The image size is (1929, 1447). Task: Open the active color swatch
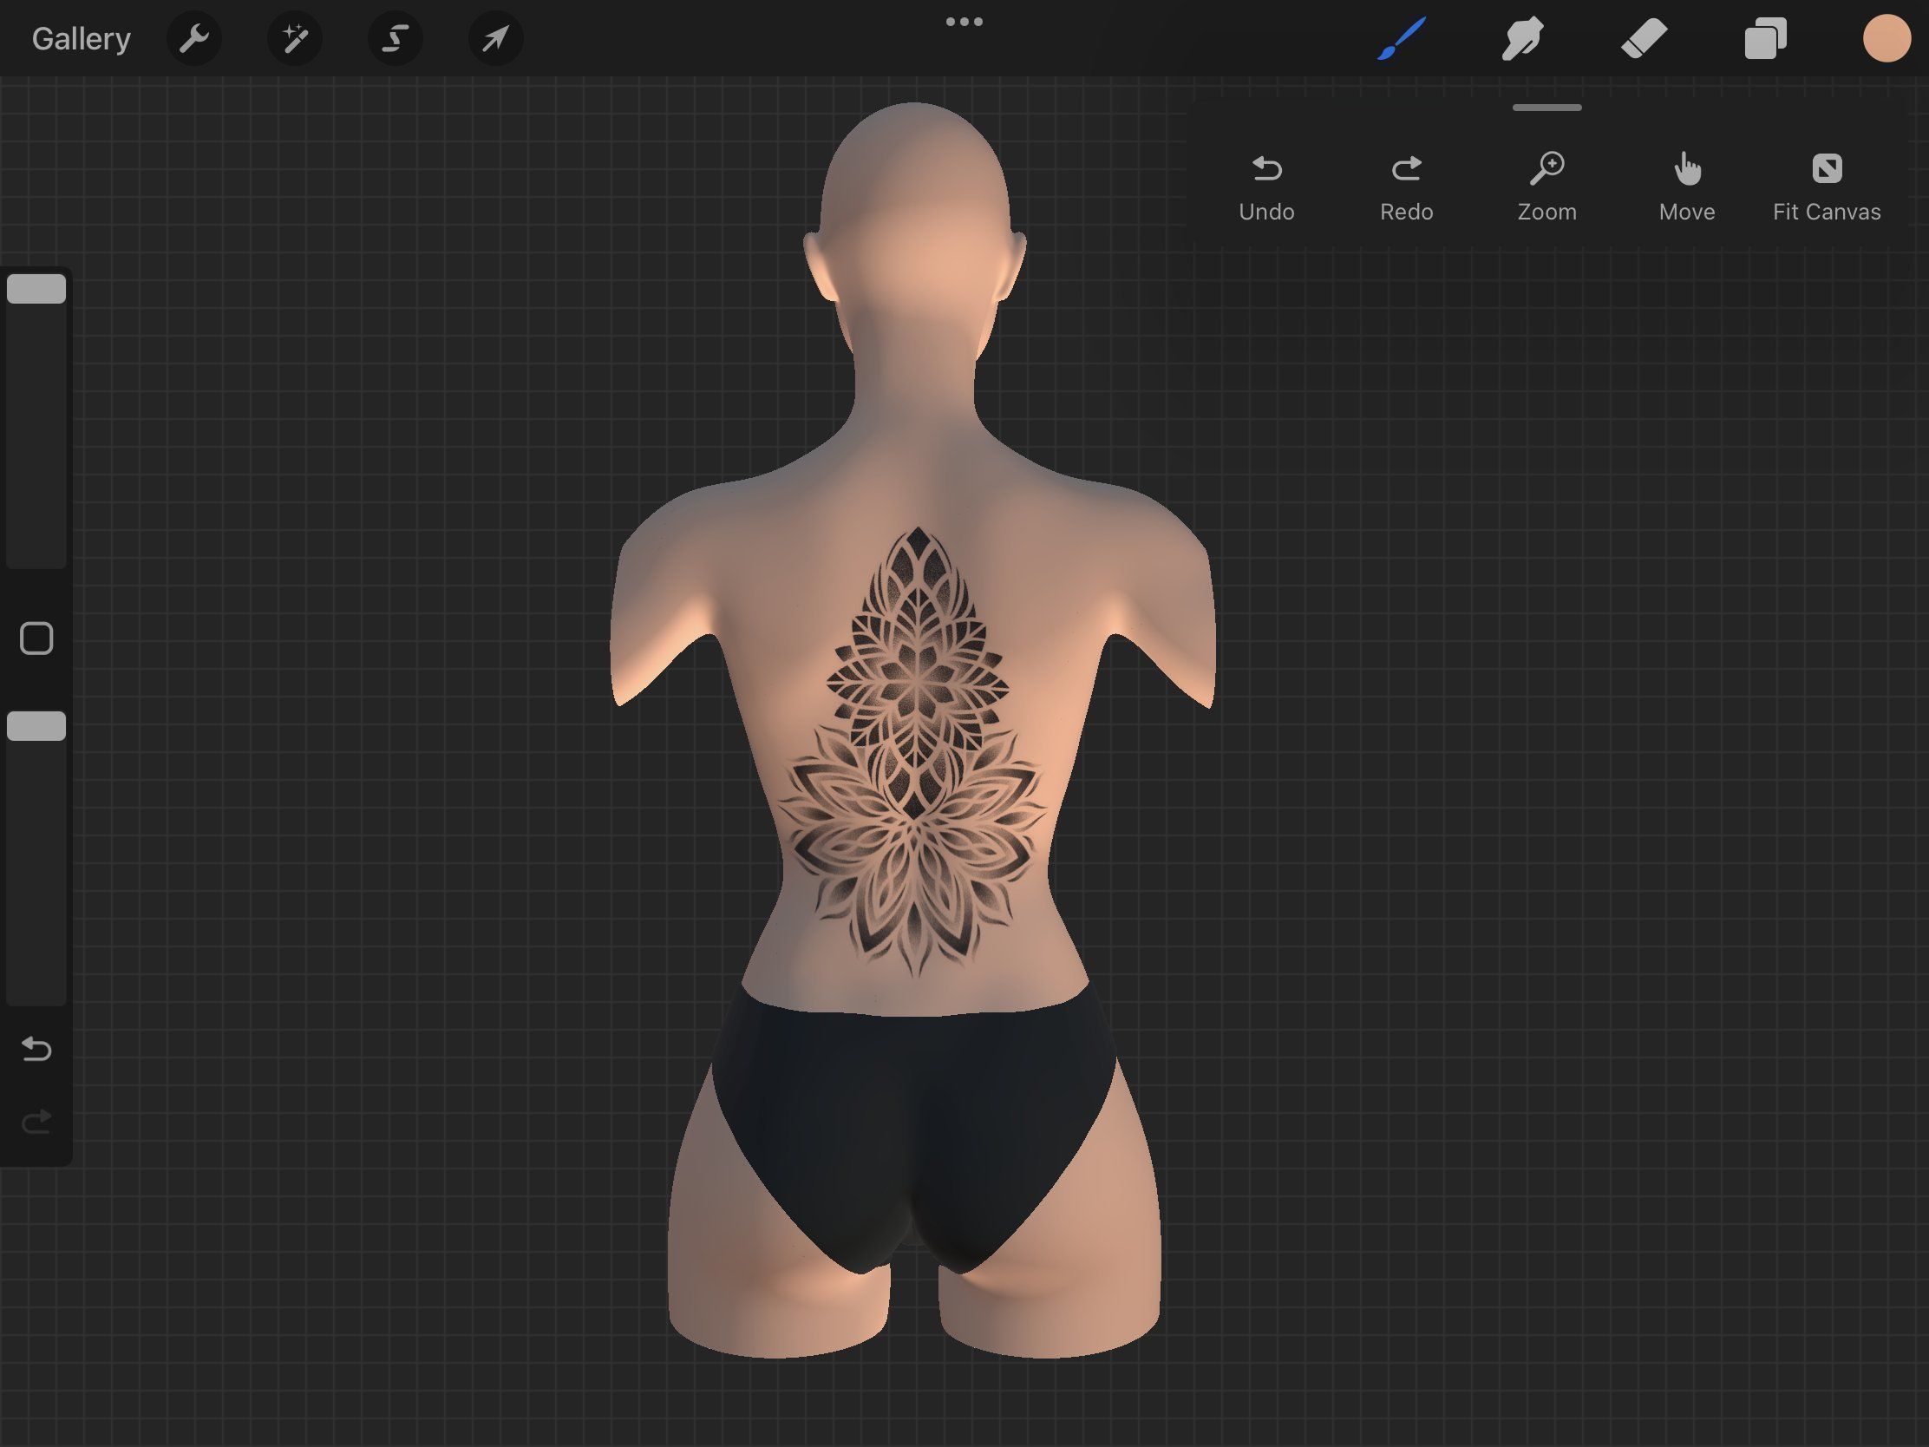1886,39
